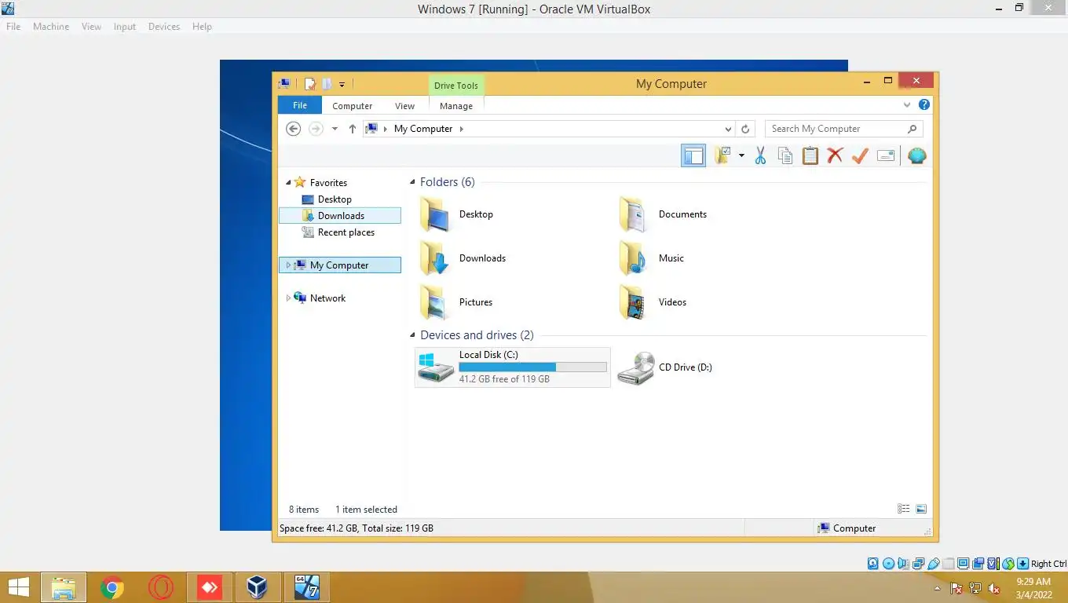Viewport: 1068px width, 603px height.
Task: Open the Manage ribbon tab
Action: [456, 106]
